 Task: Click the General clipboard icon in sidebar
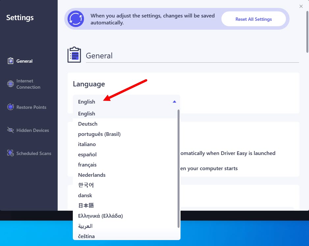coord(11,61)
